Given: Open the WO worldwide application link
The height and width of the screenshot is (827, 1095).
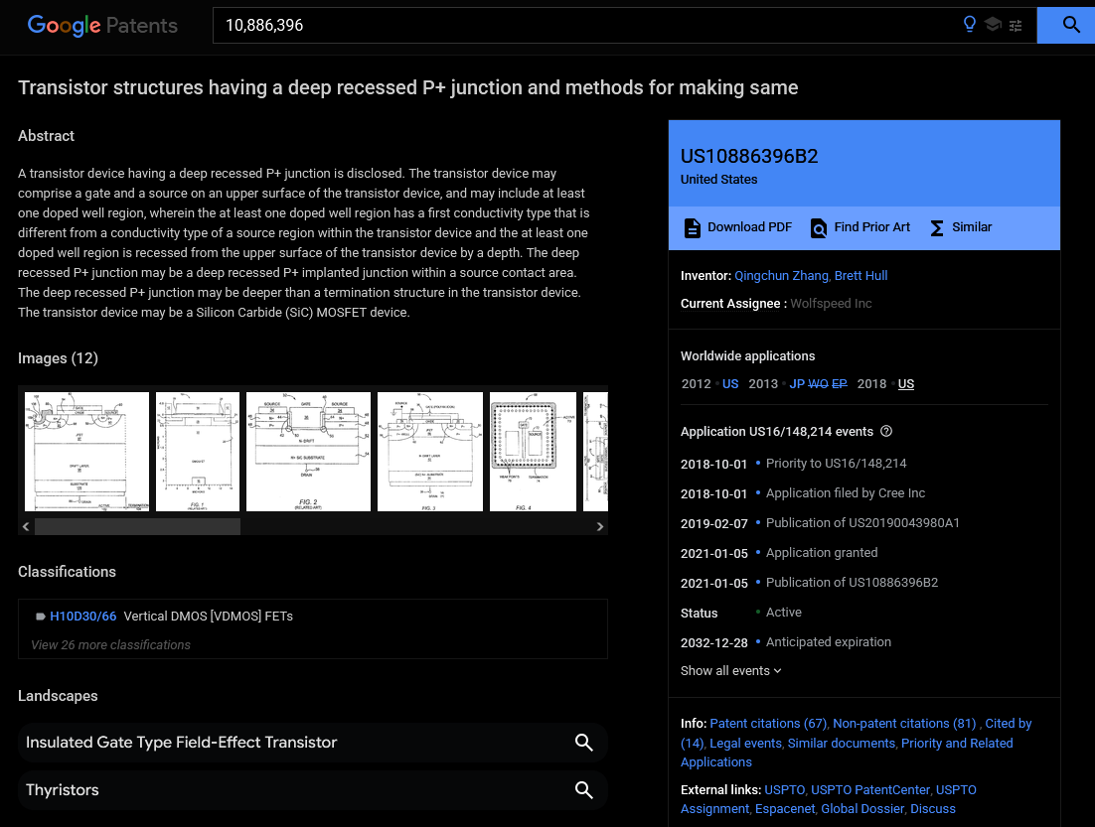Looking at the screenshot, I should (818, 384).
